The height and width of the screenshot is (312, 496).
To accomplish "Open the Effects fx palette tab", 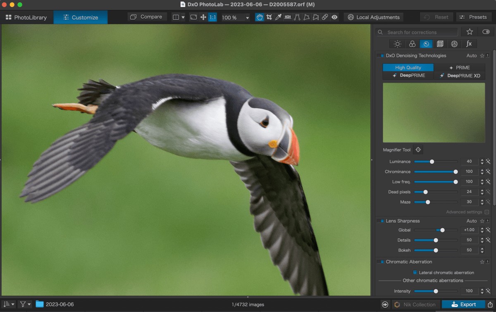I will click(x=469, y=44).
